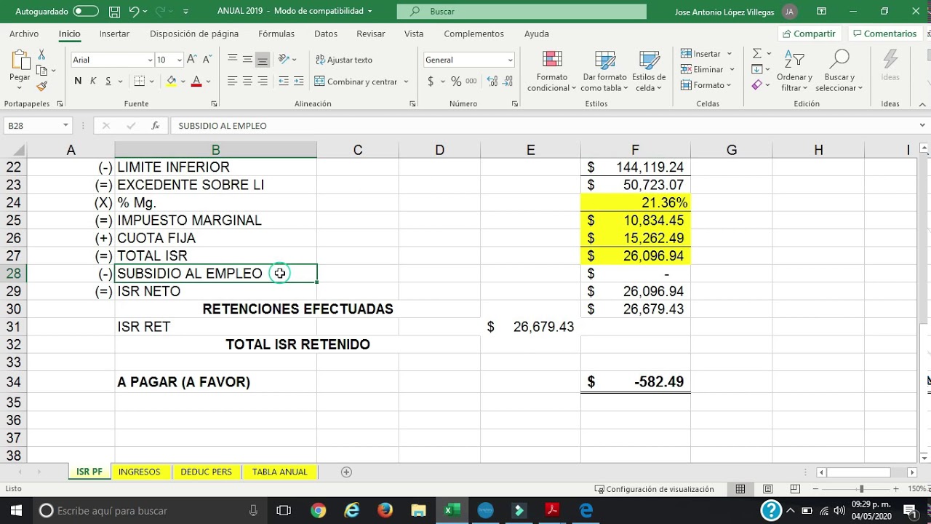Click the decrease indent icon
This screenshot has width=931, height=524.
point(284,82)
